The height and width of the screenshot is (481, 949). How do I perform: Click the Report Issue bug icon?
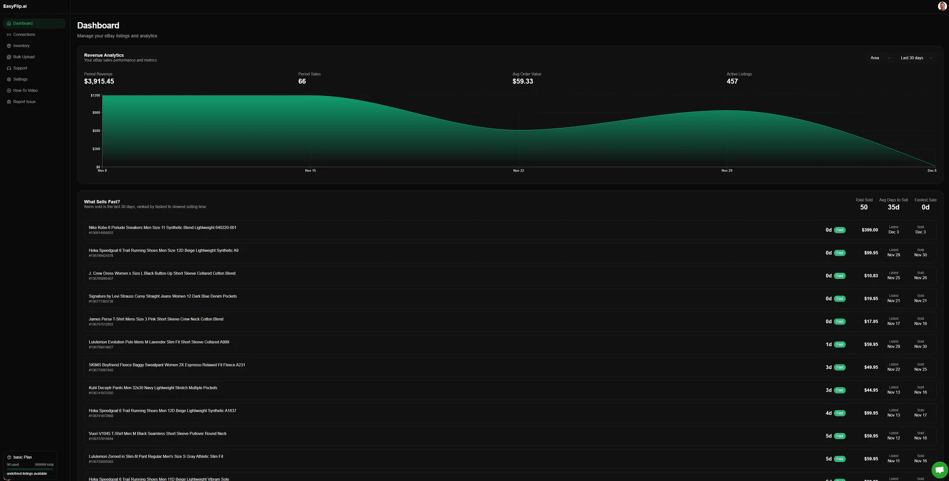[9, 102]
